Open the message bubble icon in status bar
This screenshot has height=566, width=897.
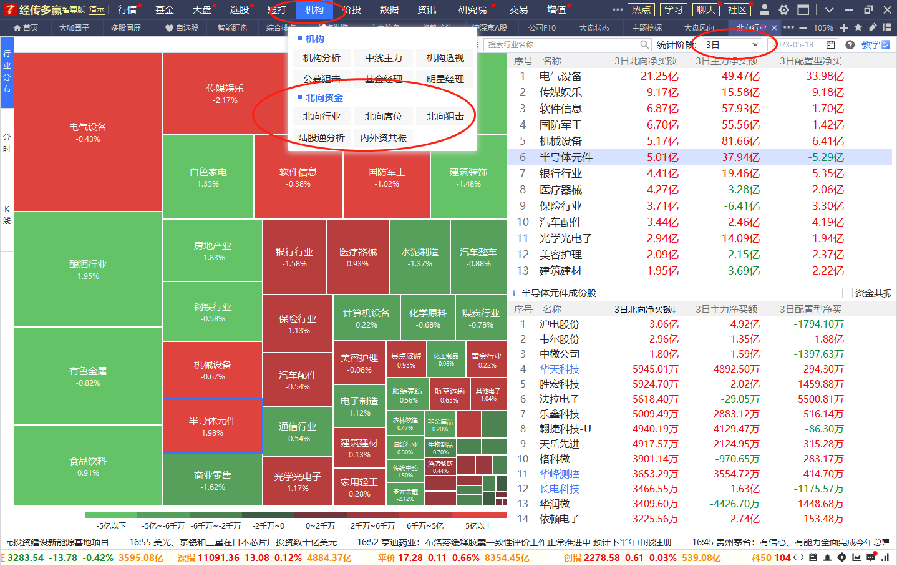(x=870, y=557)
